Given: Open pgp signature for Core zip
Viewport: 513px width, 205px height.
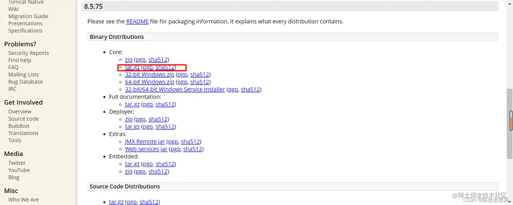Looking at the screenshot, I should 140,60.
